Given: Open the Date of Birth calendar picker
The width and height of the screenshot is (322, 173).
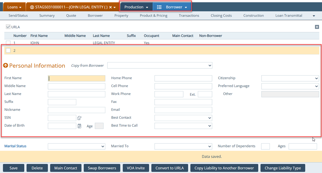Looking at the screenshot, I should click(79, 126).
